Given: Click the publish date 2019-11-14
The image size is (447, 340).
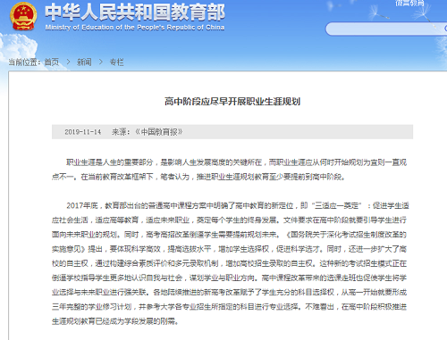Looking at the screenshot, I should 83,132.
